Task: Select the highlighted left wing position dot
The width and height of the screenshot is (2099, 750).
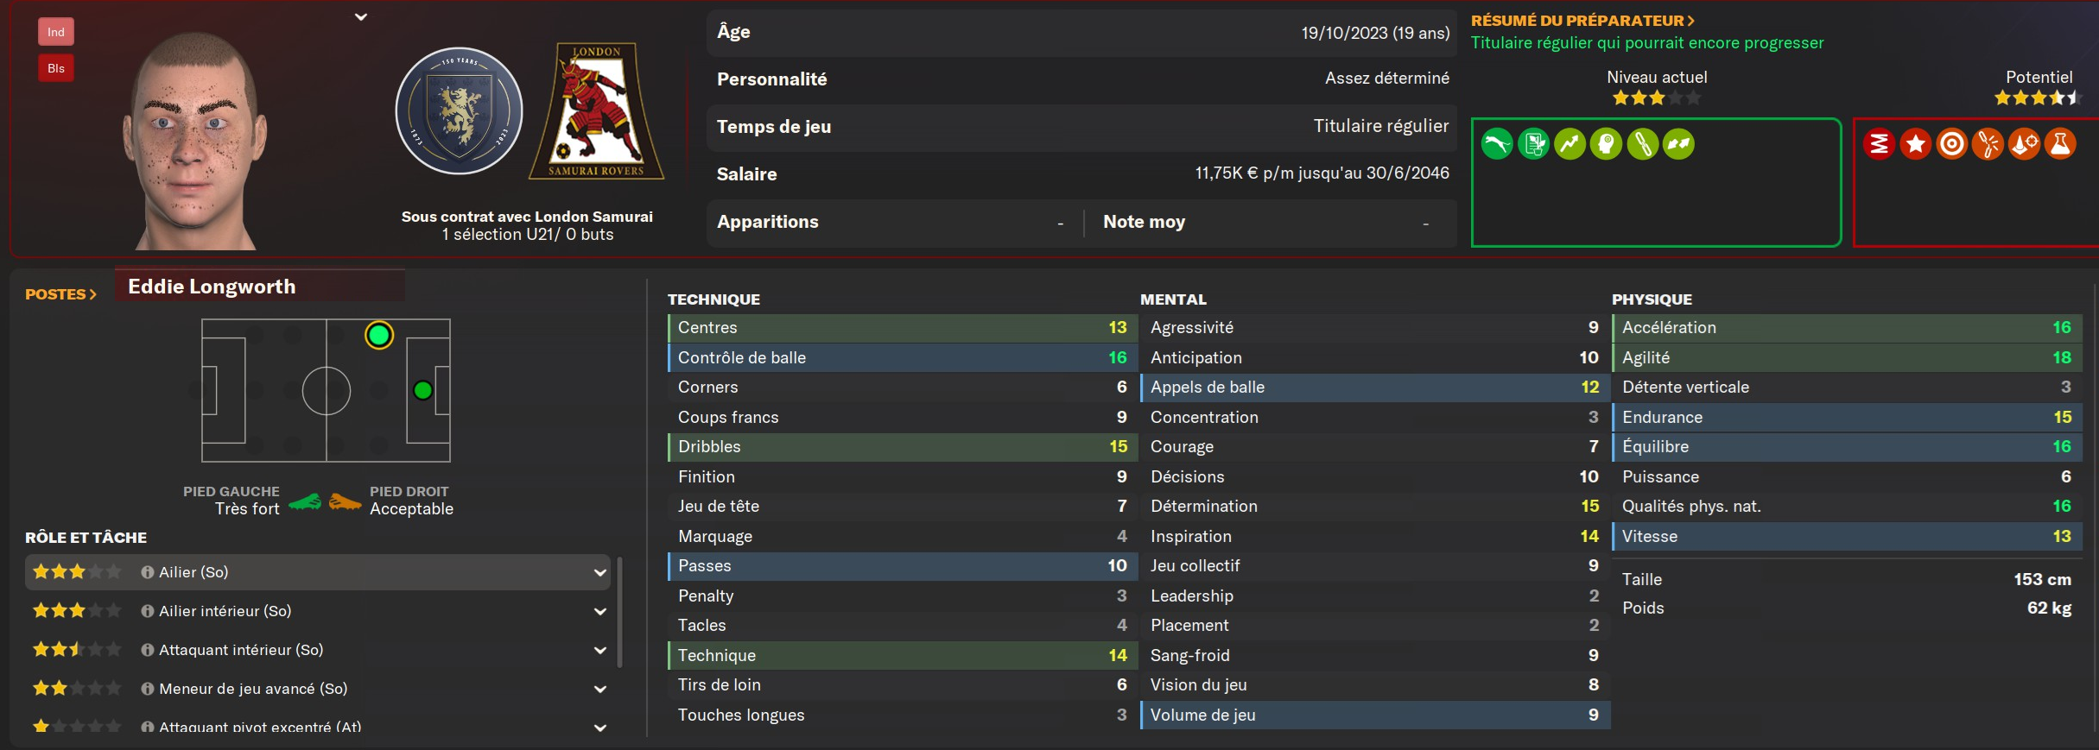Action: [x=379, y=335]
